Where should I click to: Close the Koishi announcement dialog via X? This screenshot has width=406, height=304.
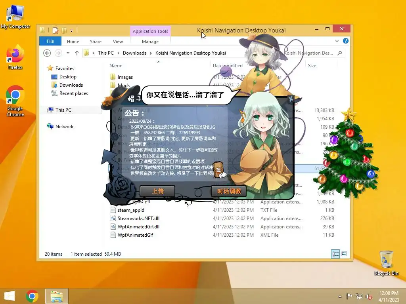291,99
